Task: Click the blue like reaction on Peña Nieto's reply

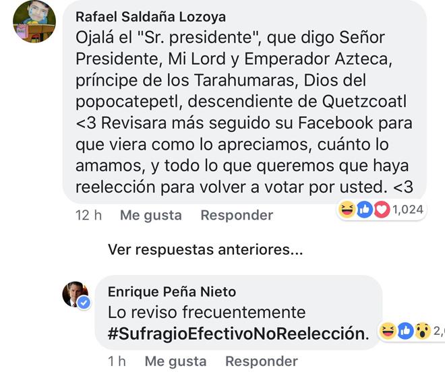Action: point(405,330)
